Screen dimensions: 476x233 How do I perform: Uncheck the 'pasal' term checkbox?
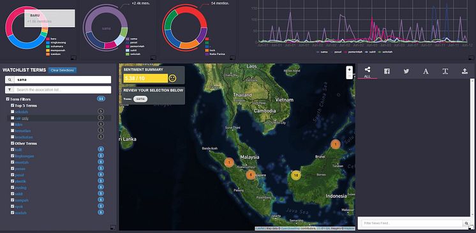pyautogui.click(x=13, y=175)
